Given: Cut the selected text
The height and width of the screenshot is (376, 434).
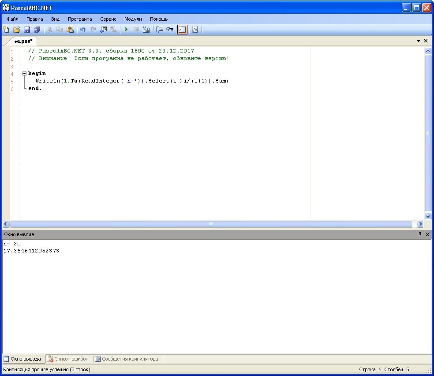Looking at the screenshot, I should coord(49,30).
